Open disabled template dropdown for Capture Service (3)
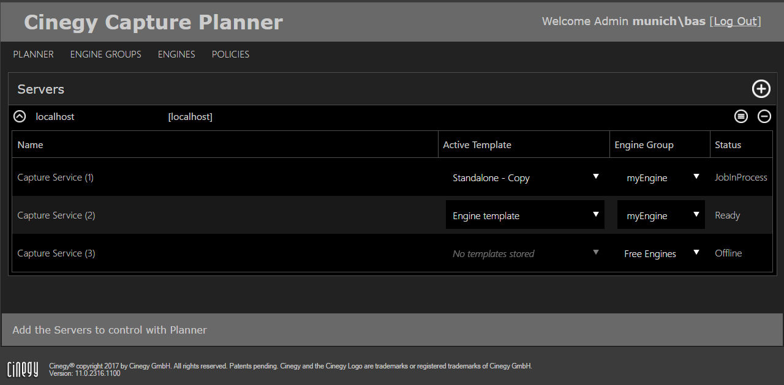This screenshot has height=385, width=784. tap(525, 253)
